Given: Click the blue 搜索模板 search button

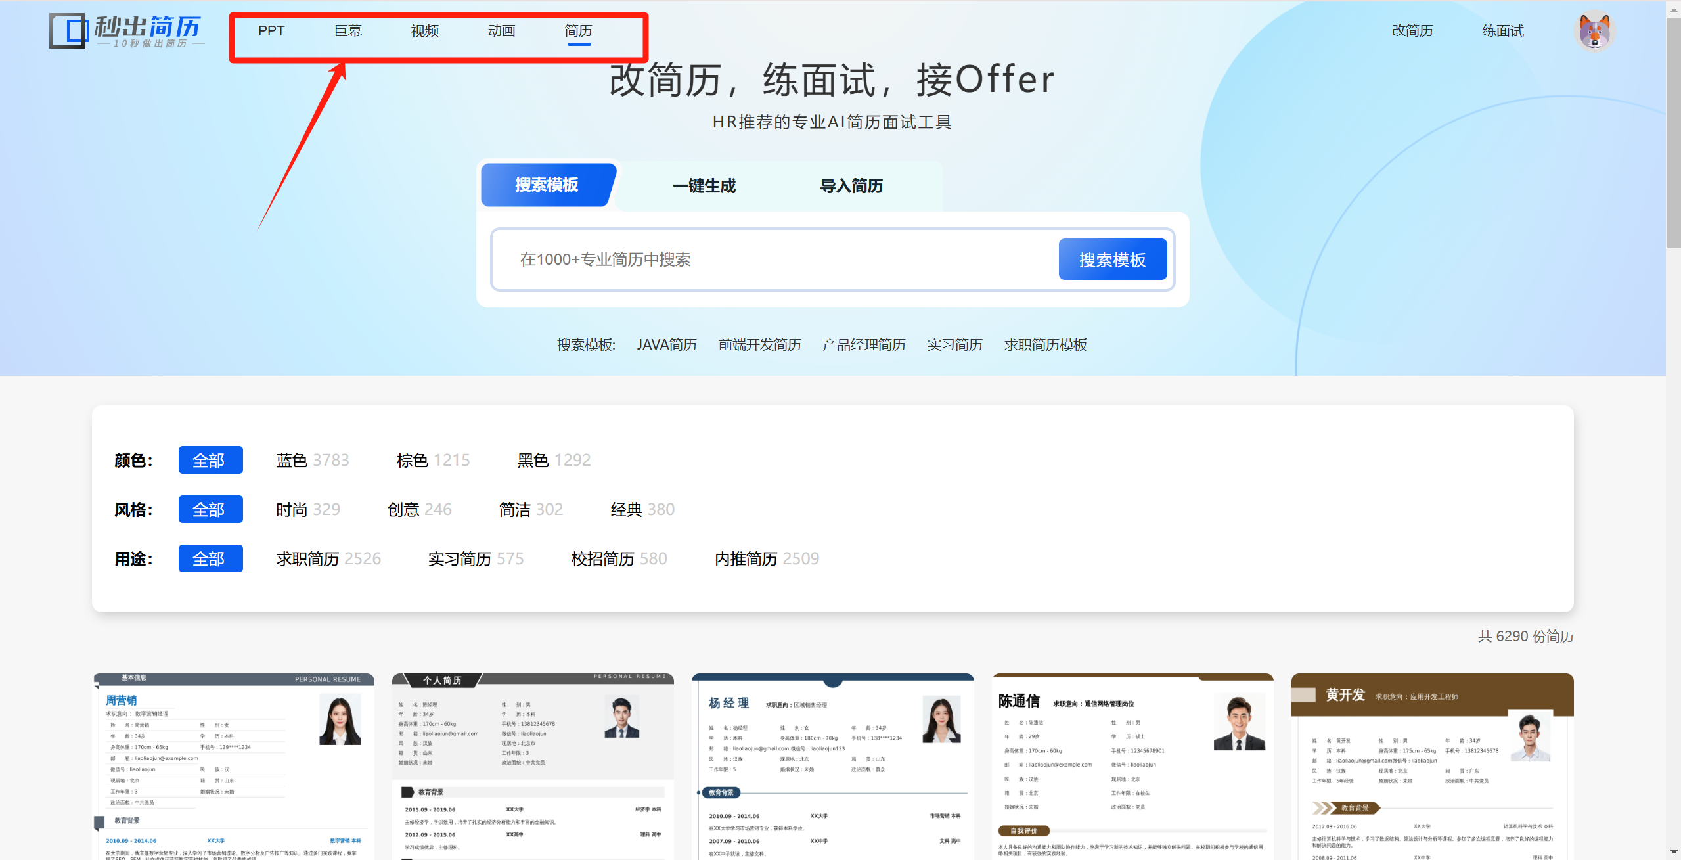Looking at the screenshot, I should tap(1112, 260).
